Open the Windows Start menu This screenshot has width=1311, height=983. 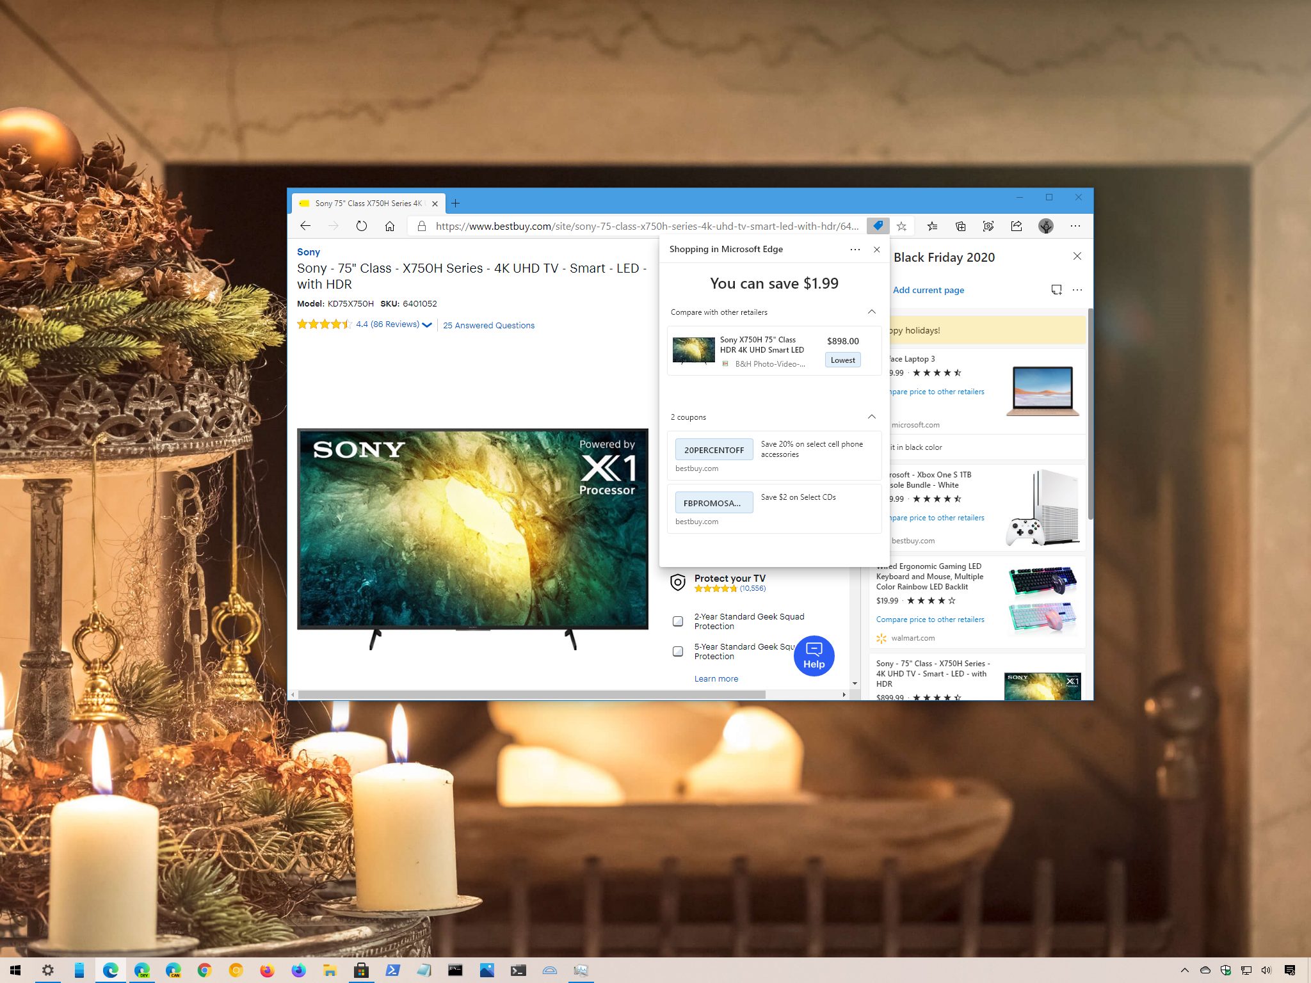[x=15, y=970]
